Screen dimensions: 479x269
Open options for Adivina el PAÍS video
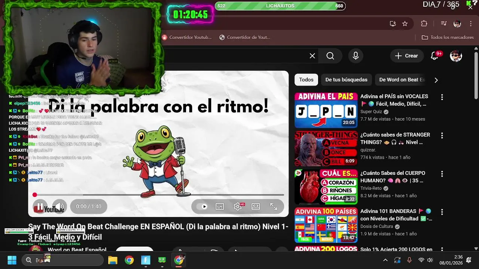point(442,97)
